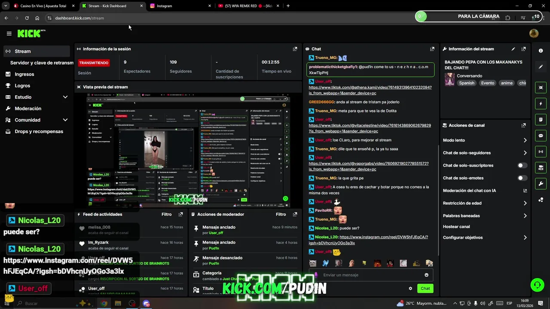Screen dimensions: 550x309
Task: Open Chat de solo-seguidores options chevron
Action: point(525,153)
